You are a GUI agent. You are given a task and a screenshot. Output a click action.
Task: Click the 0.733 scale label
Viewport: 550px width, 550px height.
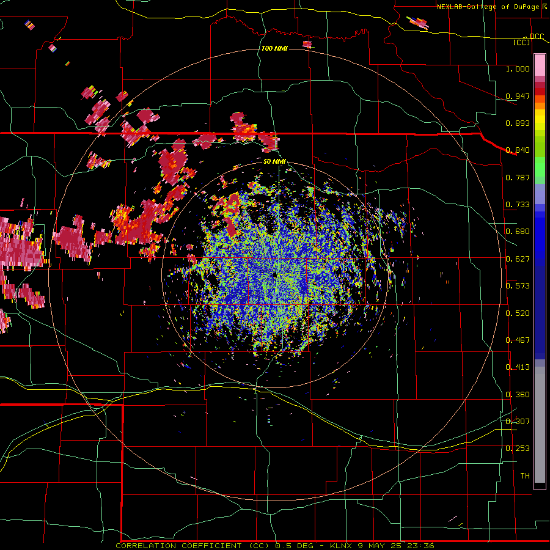(518, 205)
